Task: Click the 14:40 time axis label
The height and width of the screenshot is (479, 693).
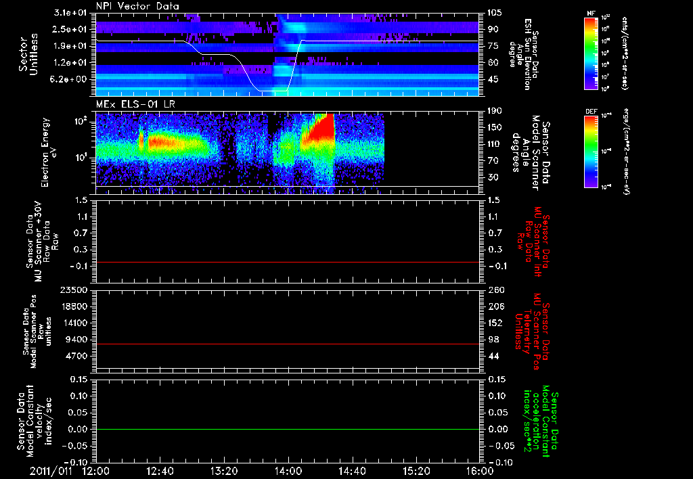Action: 352,472
